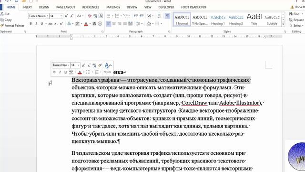Toggle Center paragraph alignment
Viewport: 305px width, 172px height.
click(x=114, y=24)
